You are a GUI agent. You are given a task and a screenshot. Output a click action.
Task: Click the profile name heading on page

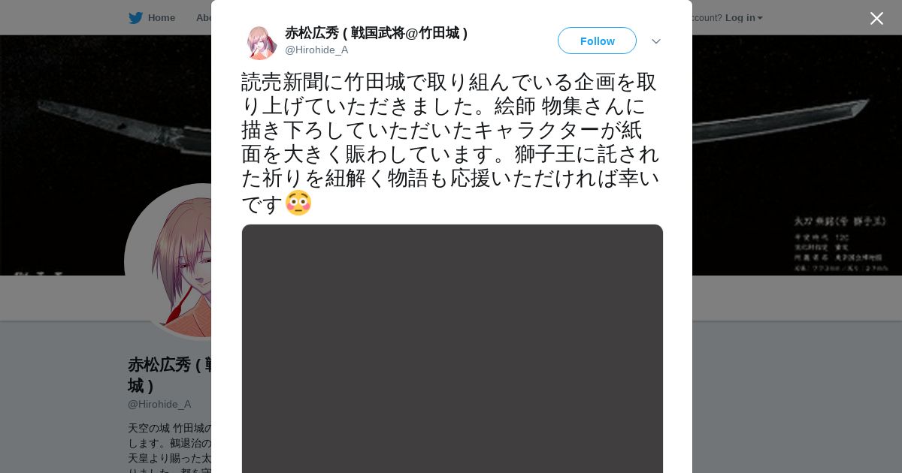170,375
